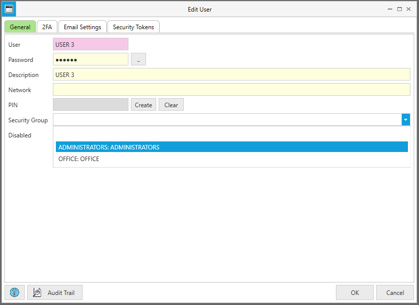
Task: Minimize the Edit User window
Action: tap(390, 9)
